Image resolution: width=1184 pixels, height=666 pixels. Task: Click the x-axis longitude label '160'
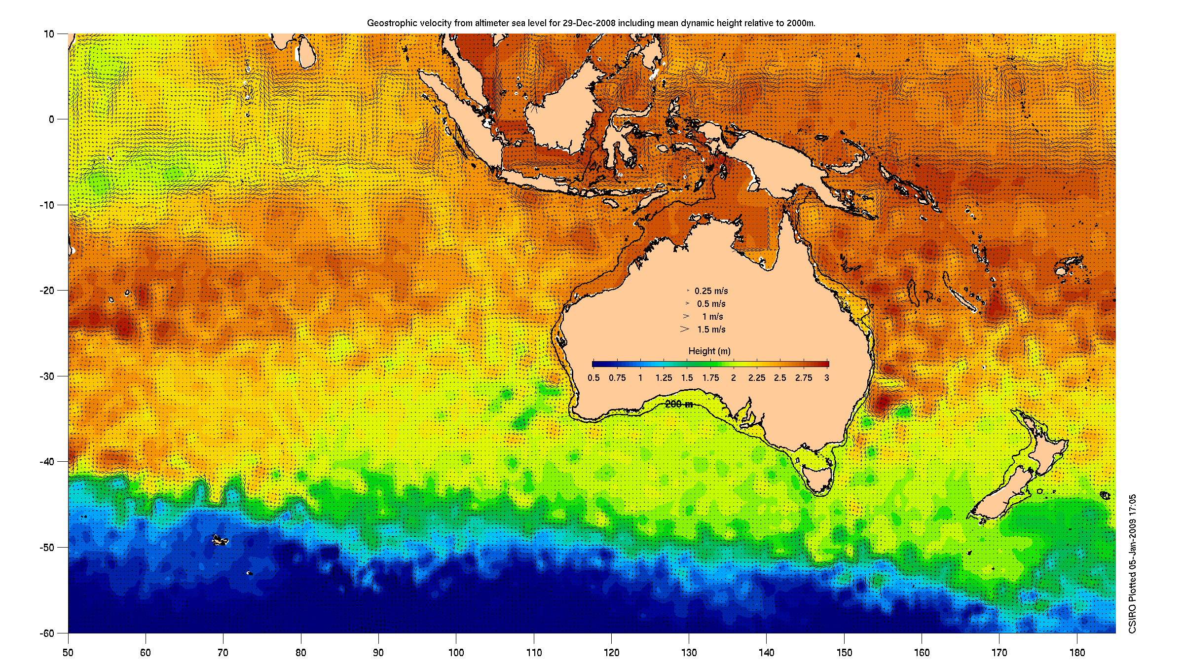[922, 653]
